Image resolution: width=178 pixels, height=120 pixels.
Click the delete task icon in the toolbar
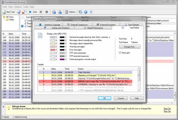[24, 12]
